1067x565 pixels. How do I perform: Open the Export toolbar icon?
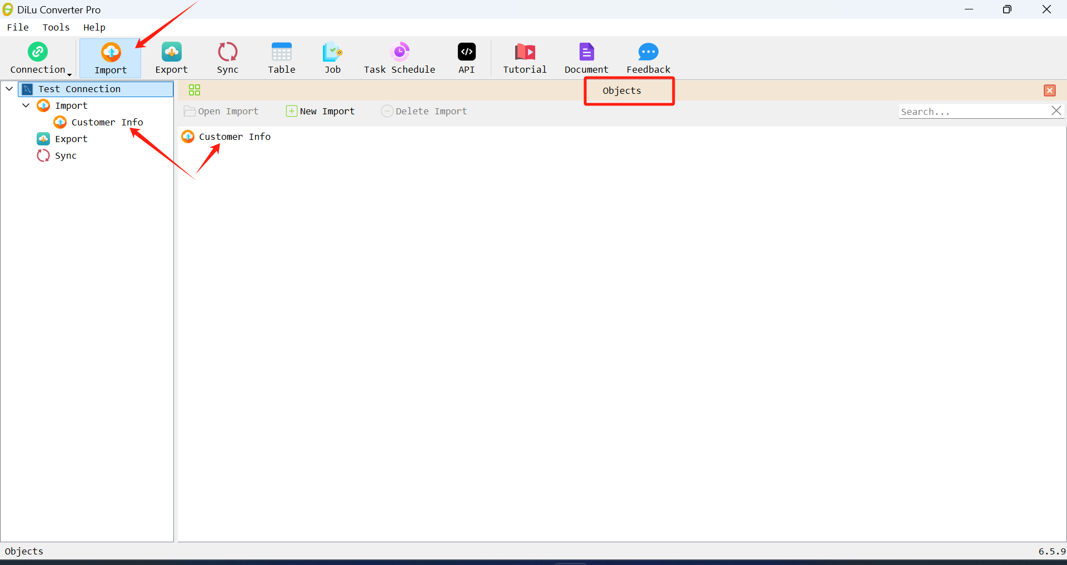tap(171, 58)
